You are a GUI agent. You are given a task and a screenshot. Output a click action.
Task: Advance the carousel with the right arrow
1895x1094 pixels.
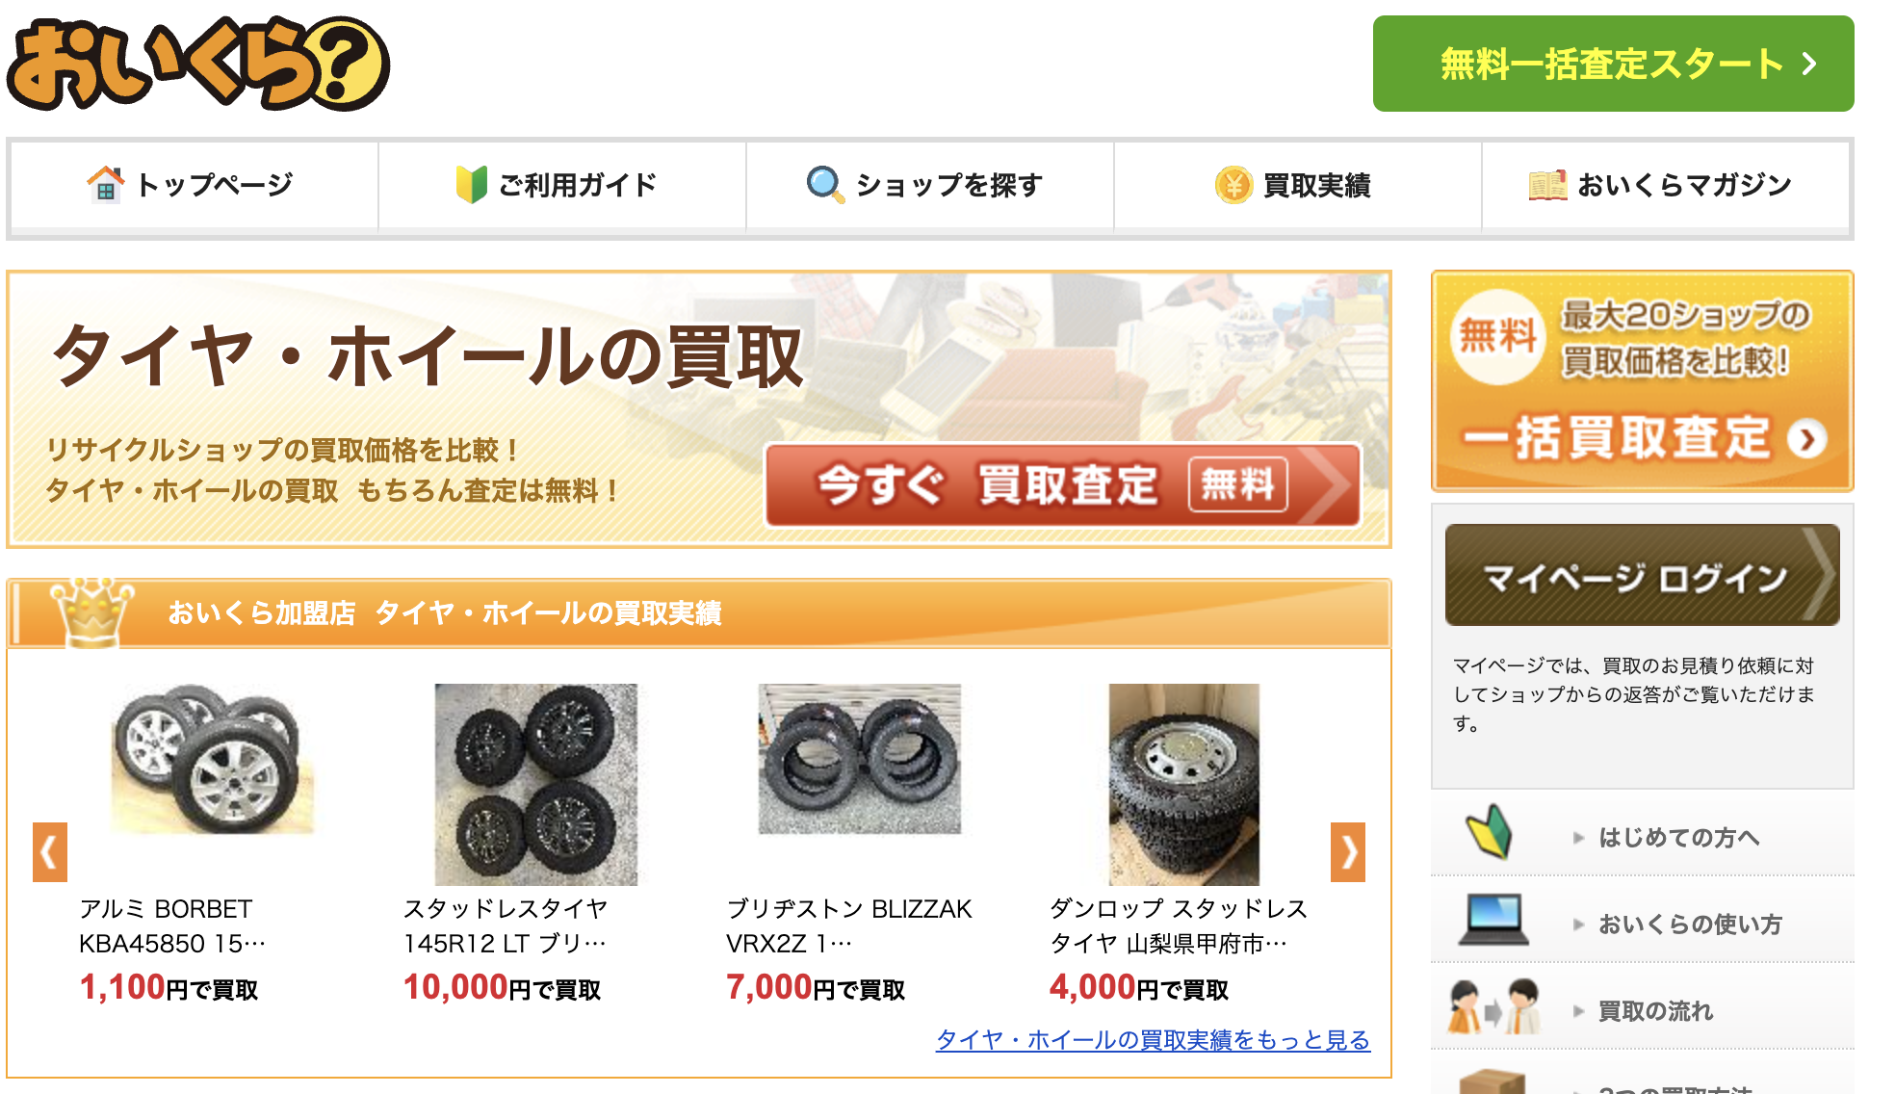click(1348, 852)
